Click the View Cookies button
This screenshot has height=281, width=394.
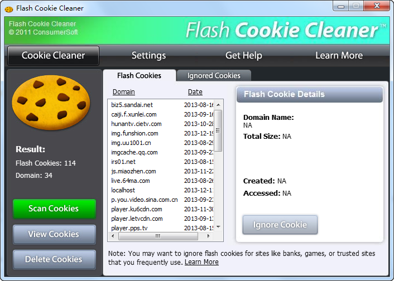[54, 234]
